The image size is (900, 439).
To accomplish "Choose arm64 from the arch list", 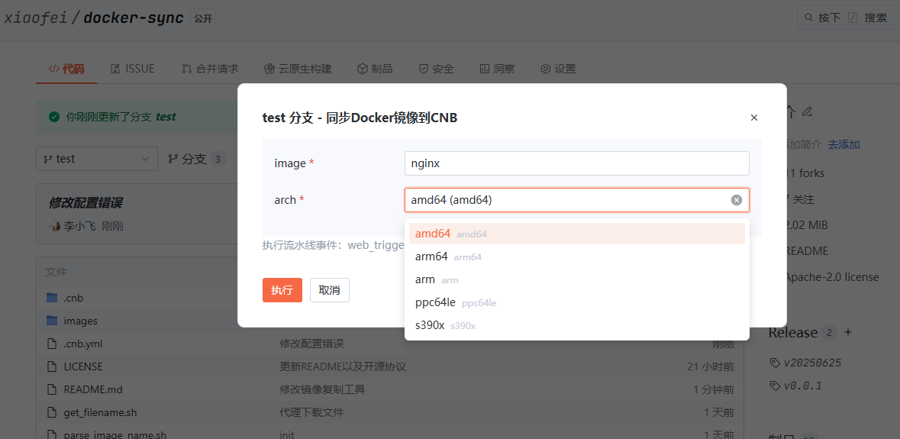I will [577, 257].
